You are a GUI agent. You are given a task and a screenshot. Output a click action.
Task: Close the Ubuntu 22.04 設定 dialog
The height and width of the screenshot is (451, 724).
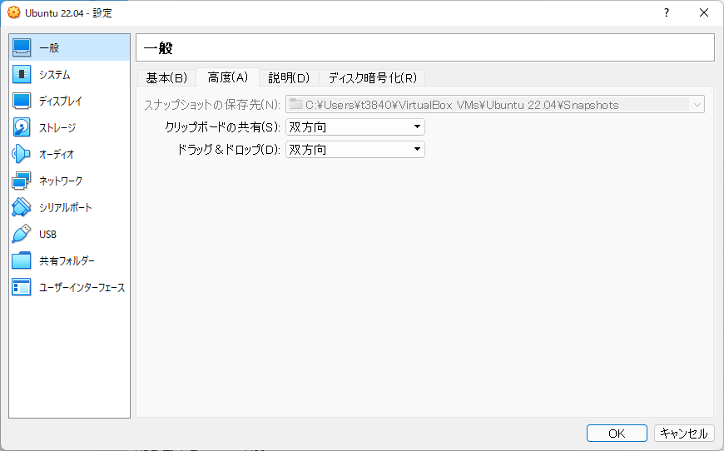(704, 12)
